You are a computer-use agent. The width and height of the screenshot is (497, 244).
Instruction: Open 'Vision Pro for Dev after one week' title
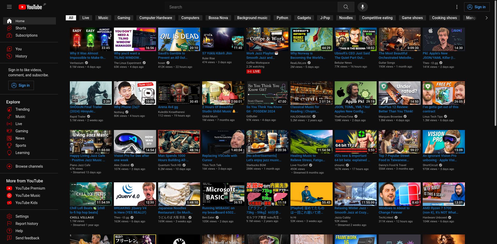(131, 158)
